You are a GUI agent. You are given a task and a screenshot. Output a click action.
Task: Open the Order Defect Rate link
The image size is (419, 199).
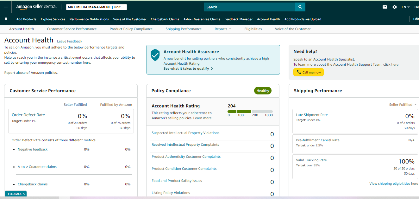point(28,115)
